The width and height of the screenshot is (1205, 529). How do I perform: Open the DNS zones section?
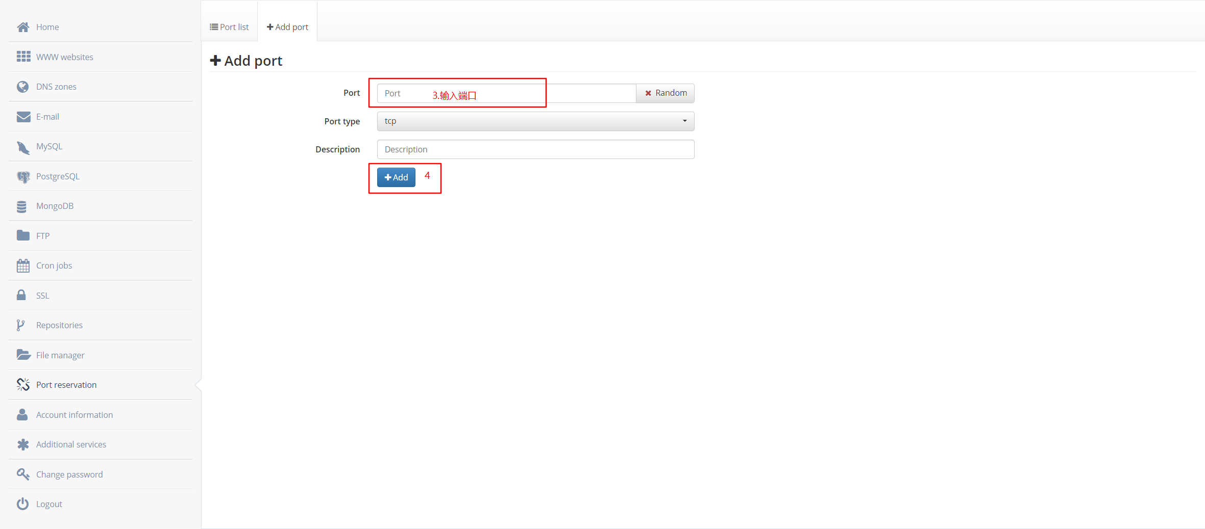point(56,87)
